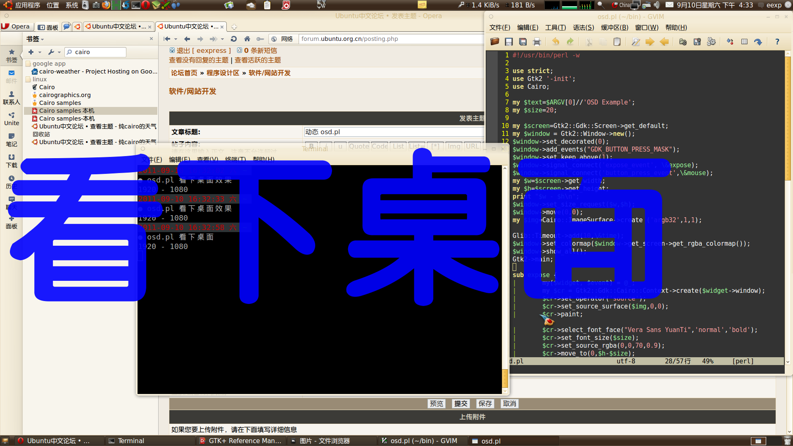Select the cairo-weather Project Hosting bookmark
This screenshot has height=446, width=793.
coord(95,71)
